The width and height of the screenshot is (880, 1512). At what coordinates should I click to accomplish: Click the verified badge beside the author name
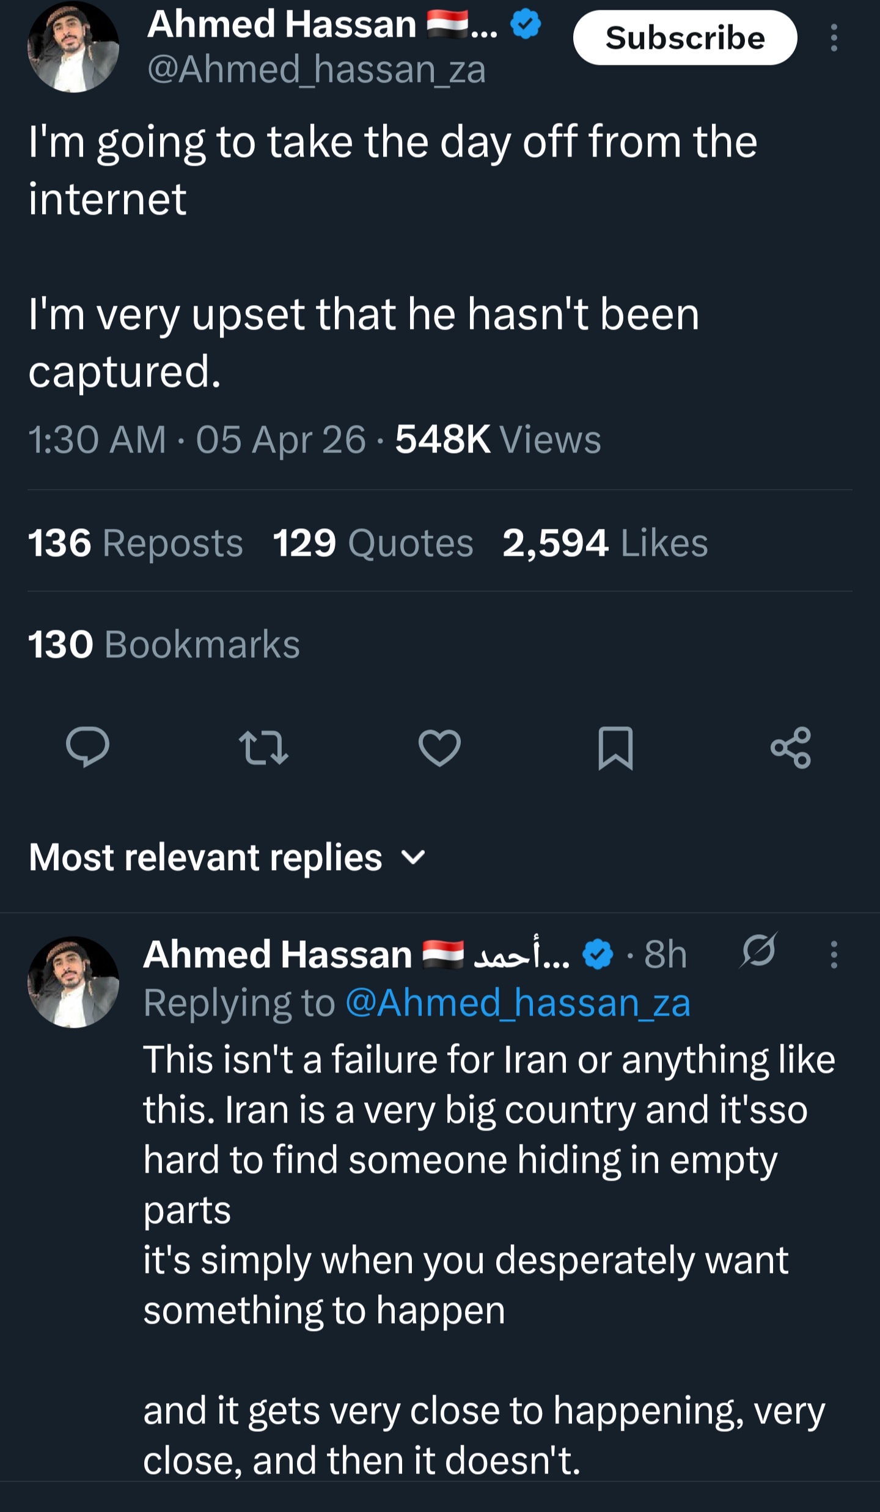pyautogui.click(x=526, y=25)
